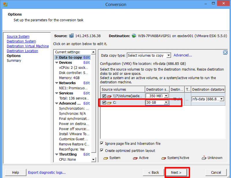Click Source volumes column header
The image size is (231, 178).
tap(123, 89)
